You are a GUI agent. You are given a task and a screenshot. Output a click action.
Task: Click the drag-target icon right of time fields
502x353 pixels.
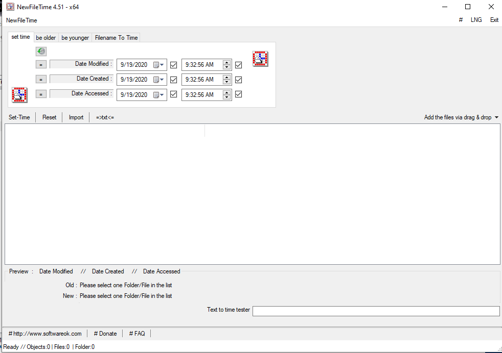260,59
